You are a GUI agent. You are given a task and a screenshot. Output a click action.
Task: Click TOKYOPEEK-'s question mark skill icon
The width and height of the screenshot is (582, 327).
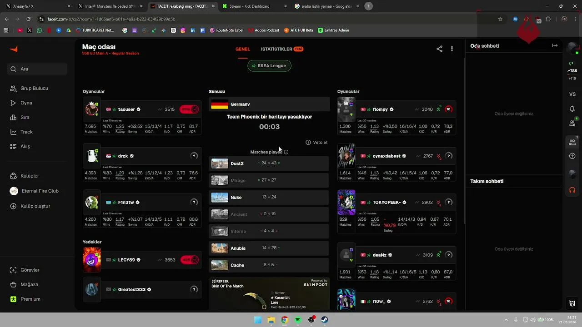[x=449, y=202]
